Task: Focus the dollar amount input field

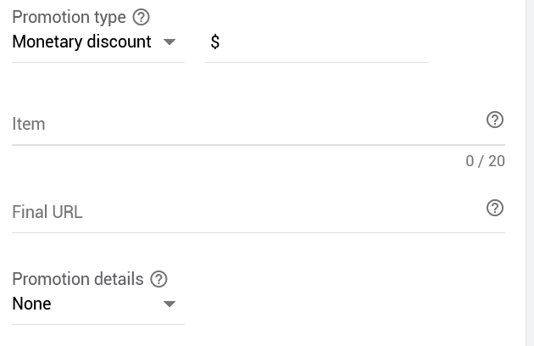Action: pos(317,42)
